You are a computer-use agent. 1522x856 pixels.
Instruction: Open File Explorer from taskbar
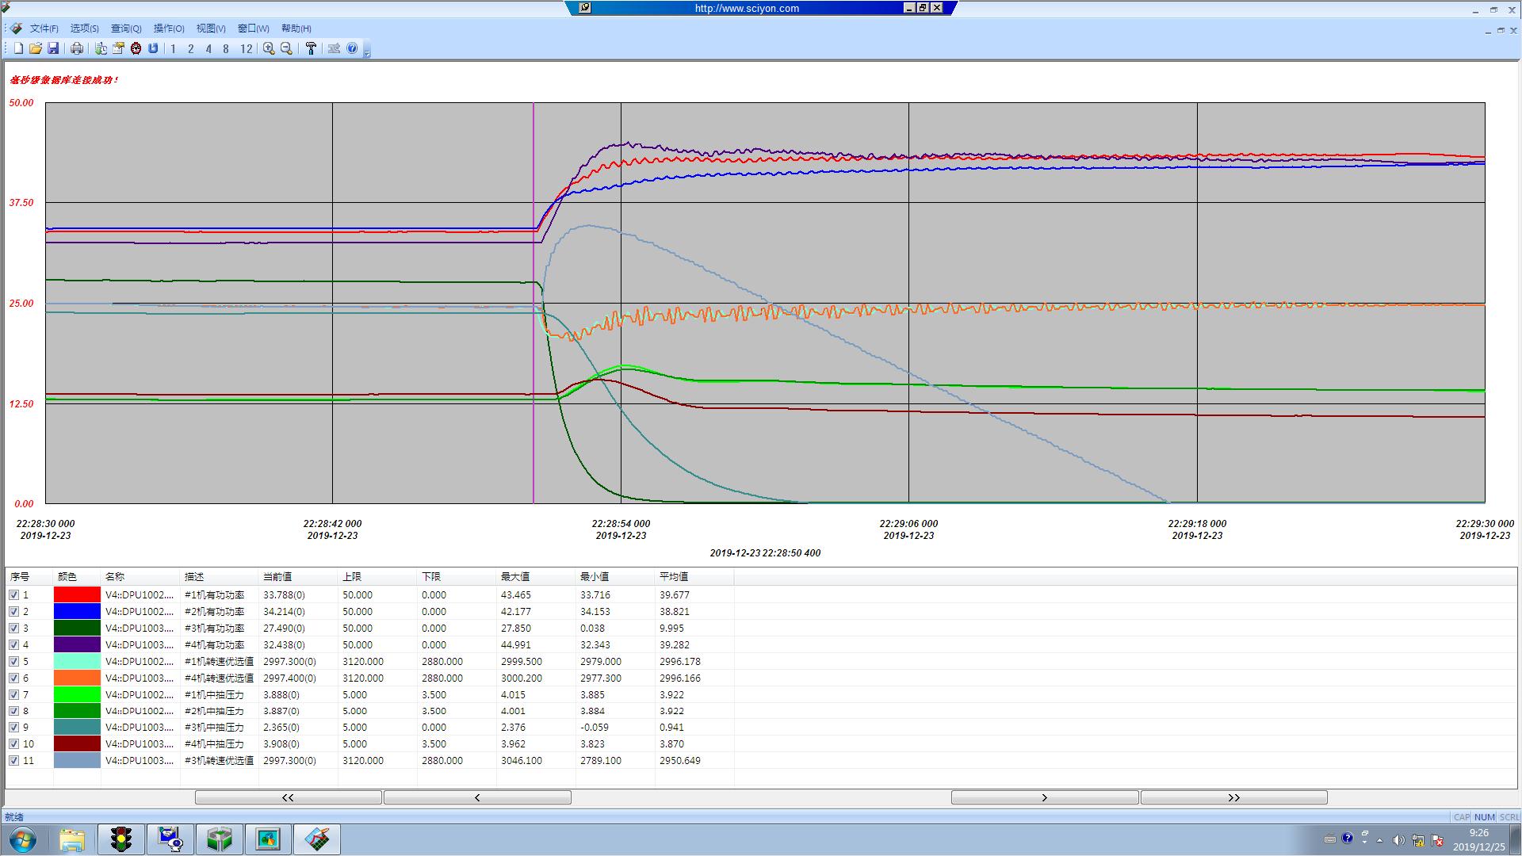(x=72, y=839)
